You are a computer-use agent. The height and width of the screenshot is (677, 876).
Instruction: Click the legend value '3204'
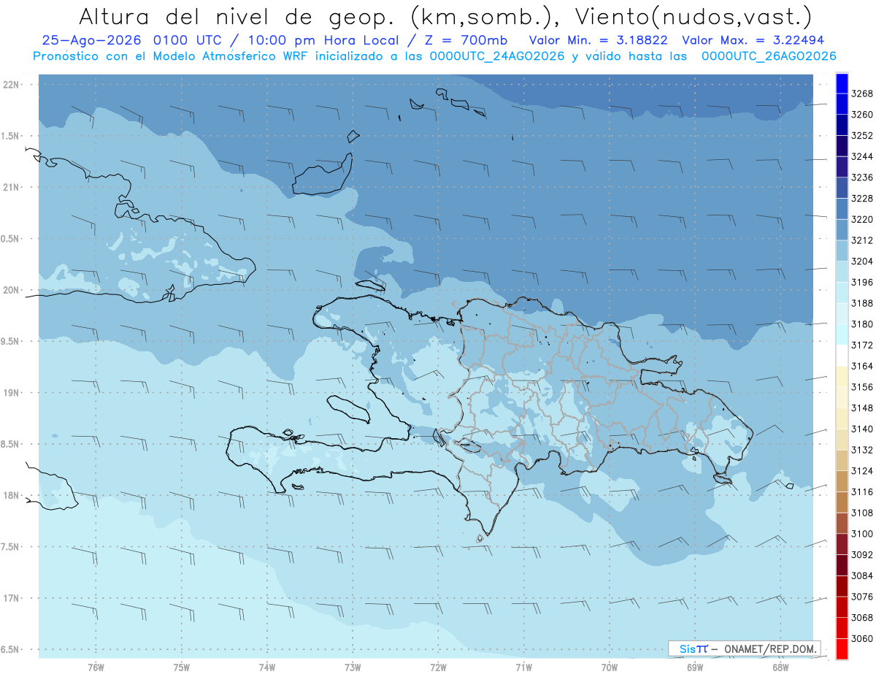862,261
